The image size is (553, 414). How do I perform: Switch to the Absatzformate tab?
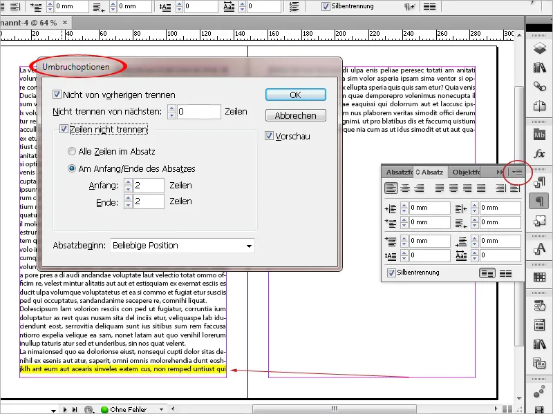click(x=399, y=172)
